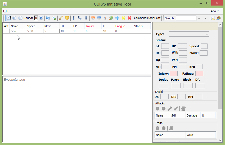Click the pink Fatigue field in details

click(199, 74)
